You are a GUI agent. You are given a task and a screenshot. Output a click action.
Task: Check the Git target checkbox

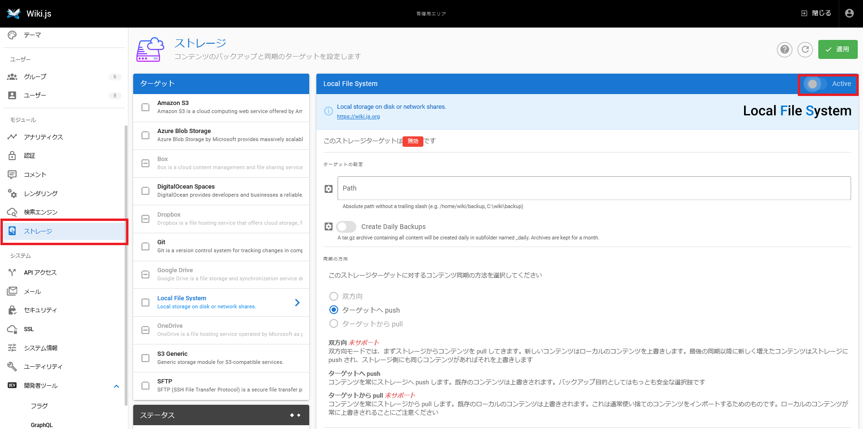coord(146,247)
